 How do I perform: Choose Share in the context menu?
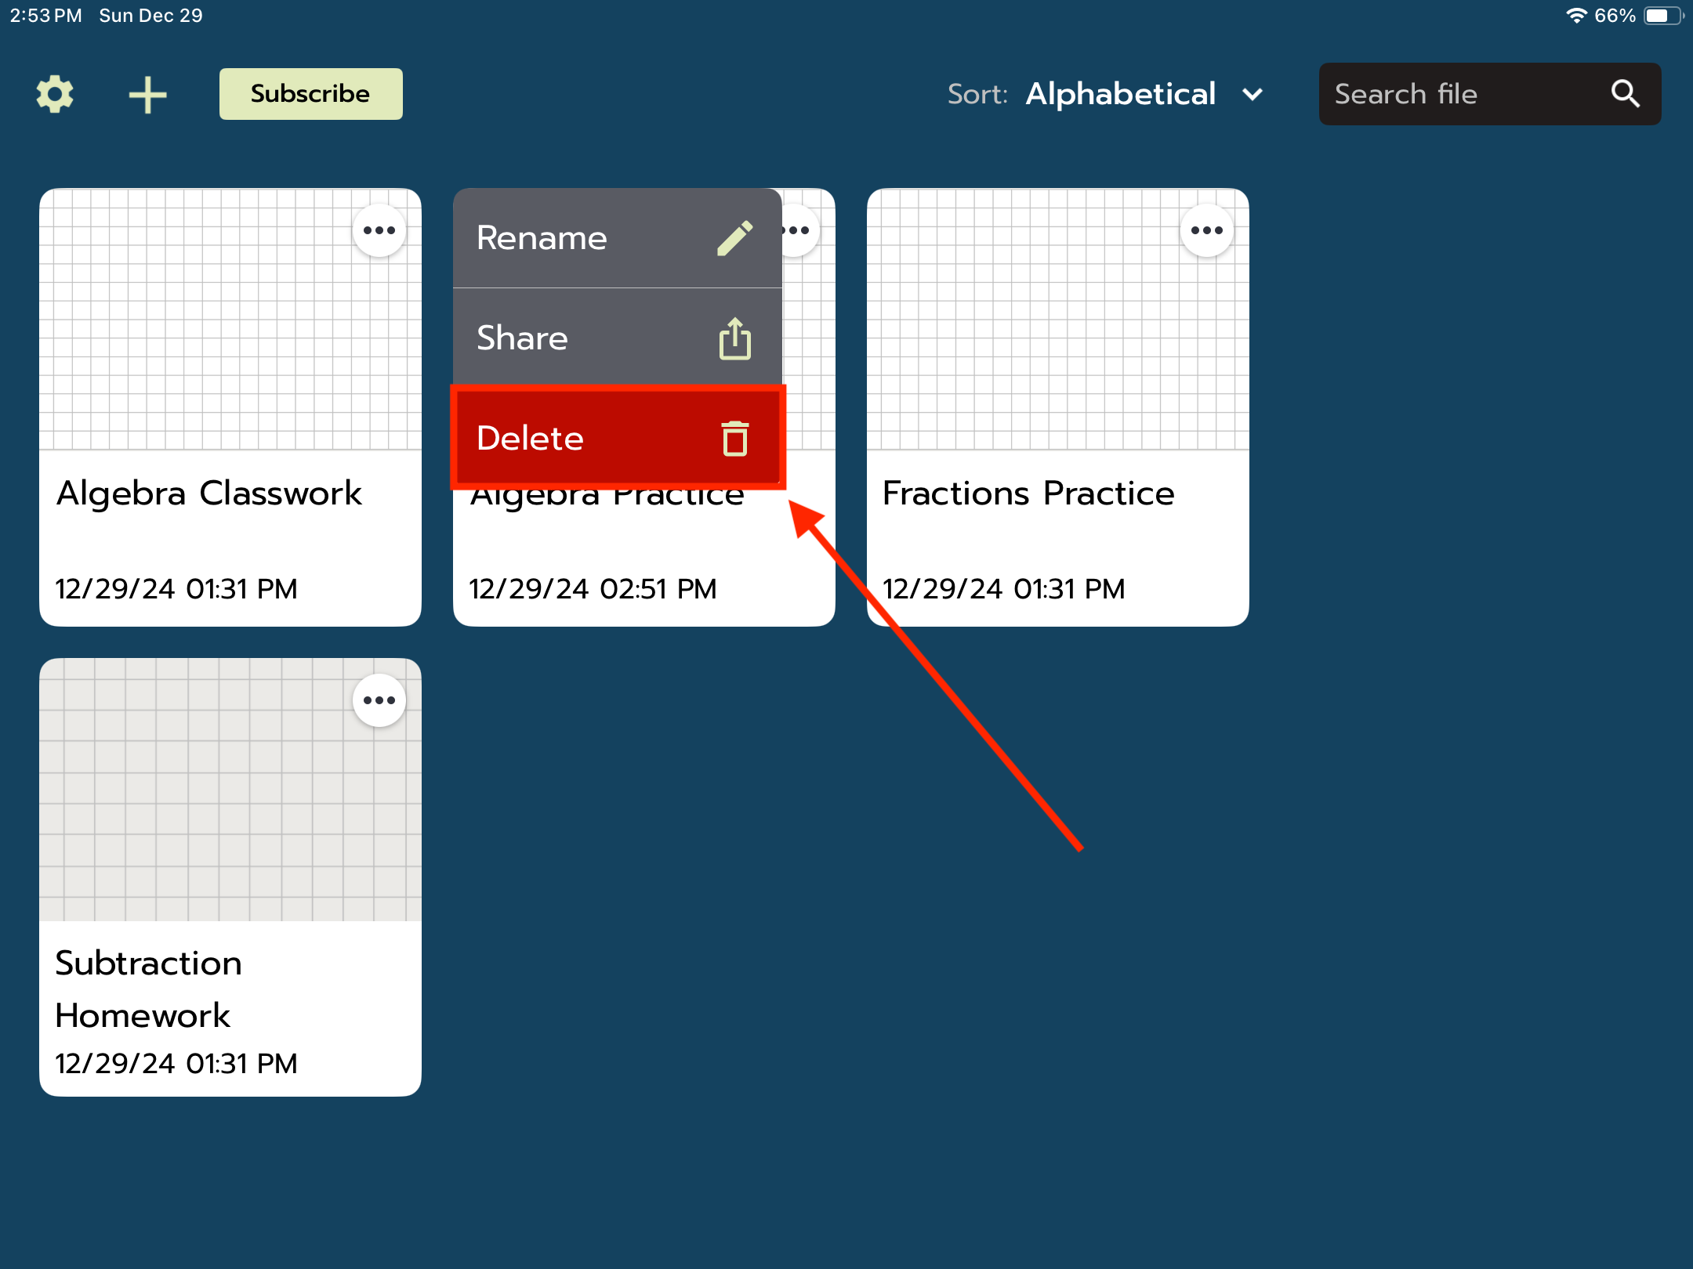point(523,338)
